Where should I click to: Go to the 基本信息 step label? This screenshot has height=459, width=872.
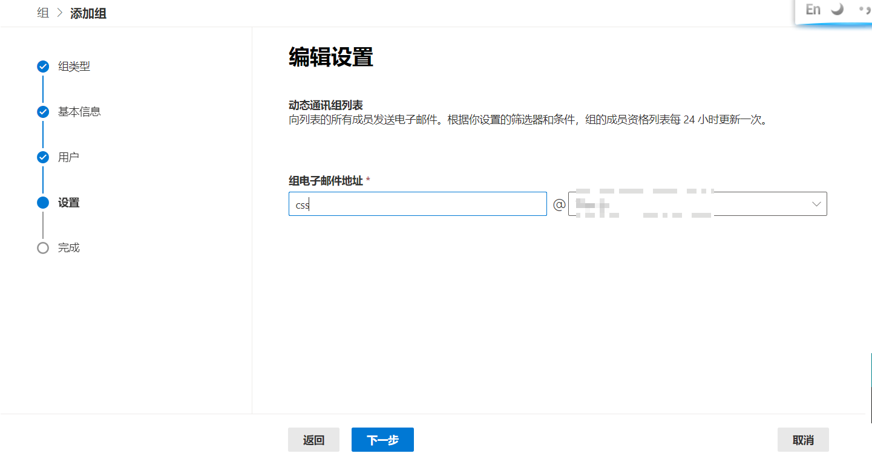(79, 112)
